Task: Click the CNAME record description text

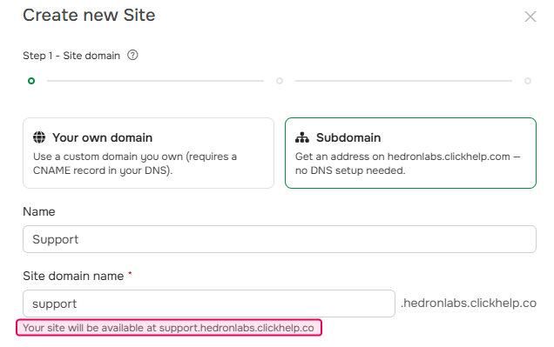Action: click(135, 163)
